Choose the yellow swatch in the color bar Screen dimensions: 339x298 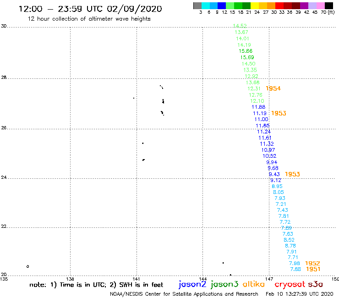255,6
